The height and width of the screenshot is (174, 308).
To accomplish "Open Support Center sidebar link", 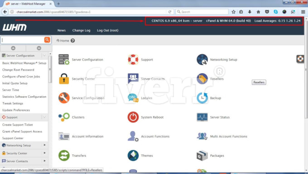I will 13,138.
